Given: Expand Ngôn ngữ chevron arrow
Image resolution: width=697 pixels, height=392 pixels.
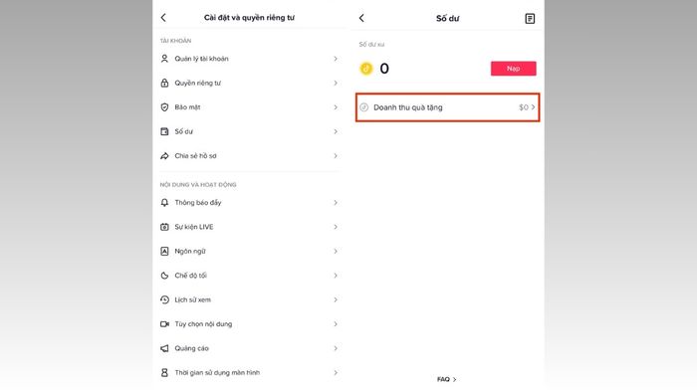Looking at the screenshot, I should tap(336, 252).
